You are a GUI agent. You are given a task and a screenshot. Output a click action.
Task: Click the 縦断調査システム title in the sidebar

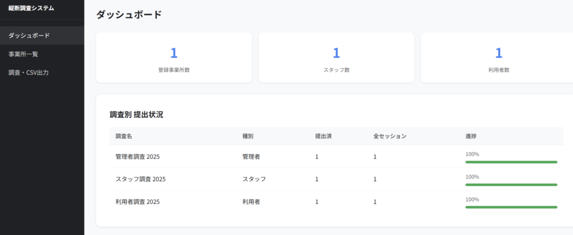(31, 8)
